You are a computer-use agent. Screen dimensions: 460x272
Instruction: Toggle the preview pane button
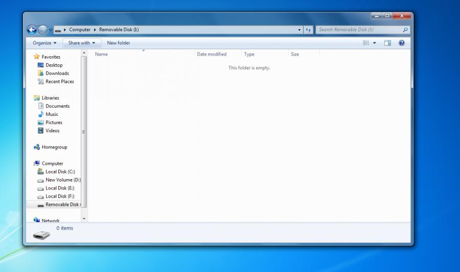coord(387,43)
